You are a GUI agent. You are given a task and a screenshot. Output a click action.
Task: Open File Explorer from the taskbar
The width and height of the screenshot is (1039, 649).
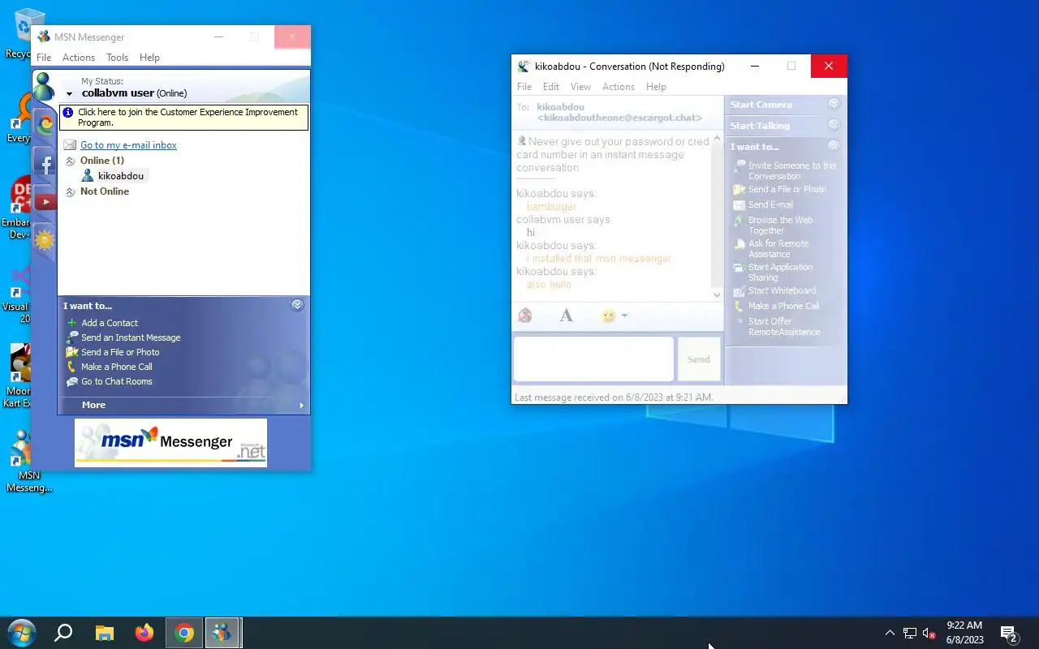105,633
